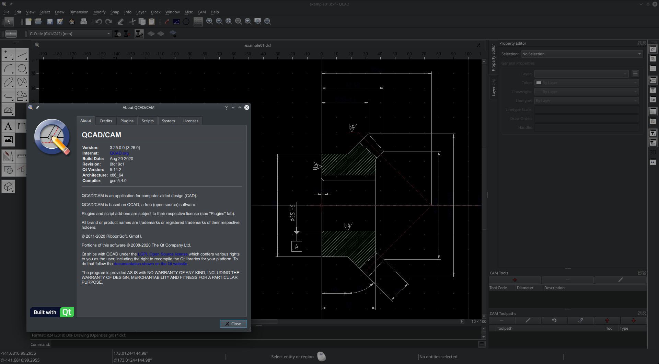
Task: Click the Undo arrow in toolbar
Action: (x=99, y=22)
